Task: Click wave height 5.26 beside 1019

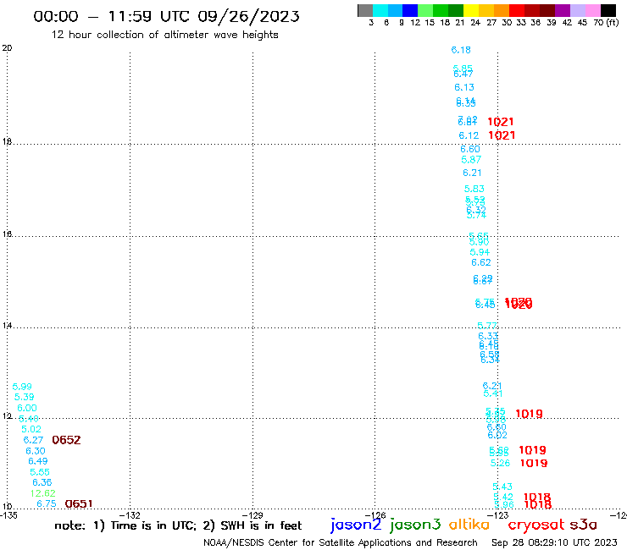Action: (x=500, y=463)
